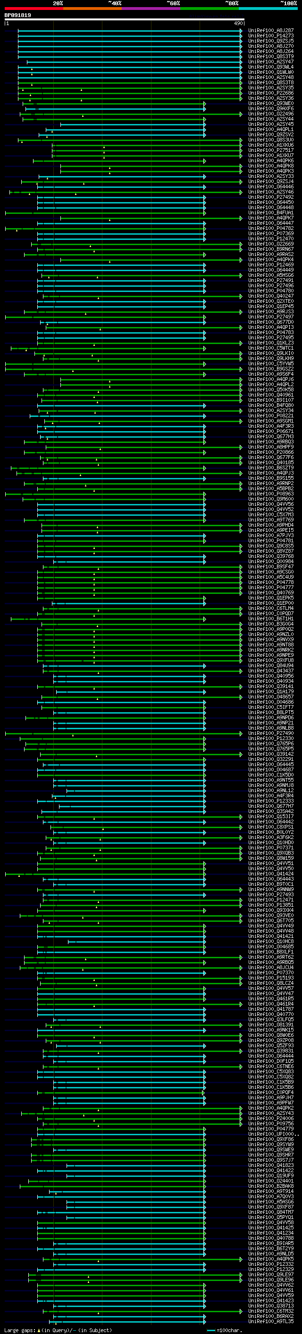Select the UniRef100_Q43437 label
Viewport: 302px width, 1334px height.
pyautogui.click(x=271, y=671)
